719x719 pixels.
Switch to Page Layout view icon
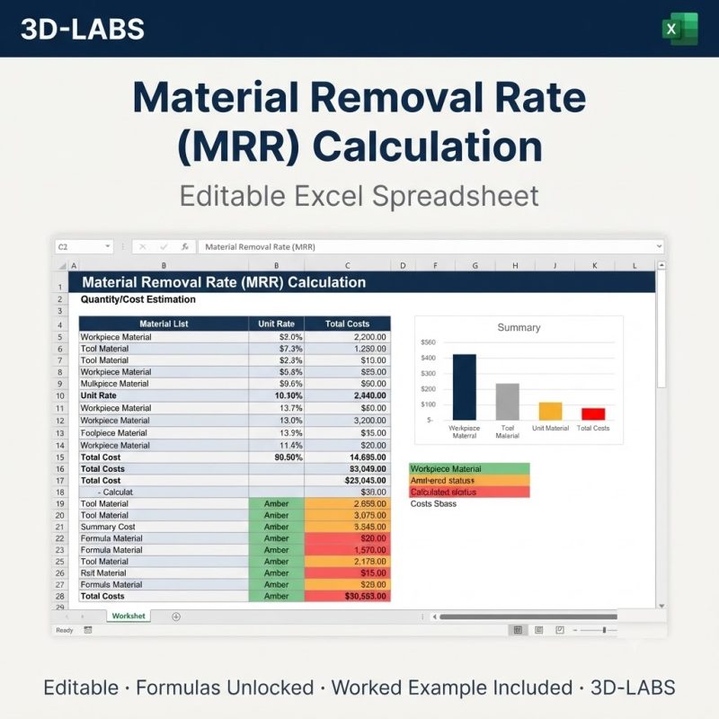coord(538,630)
